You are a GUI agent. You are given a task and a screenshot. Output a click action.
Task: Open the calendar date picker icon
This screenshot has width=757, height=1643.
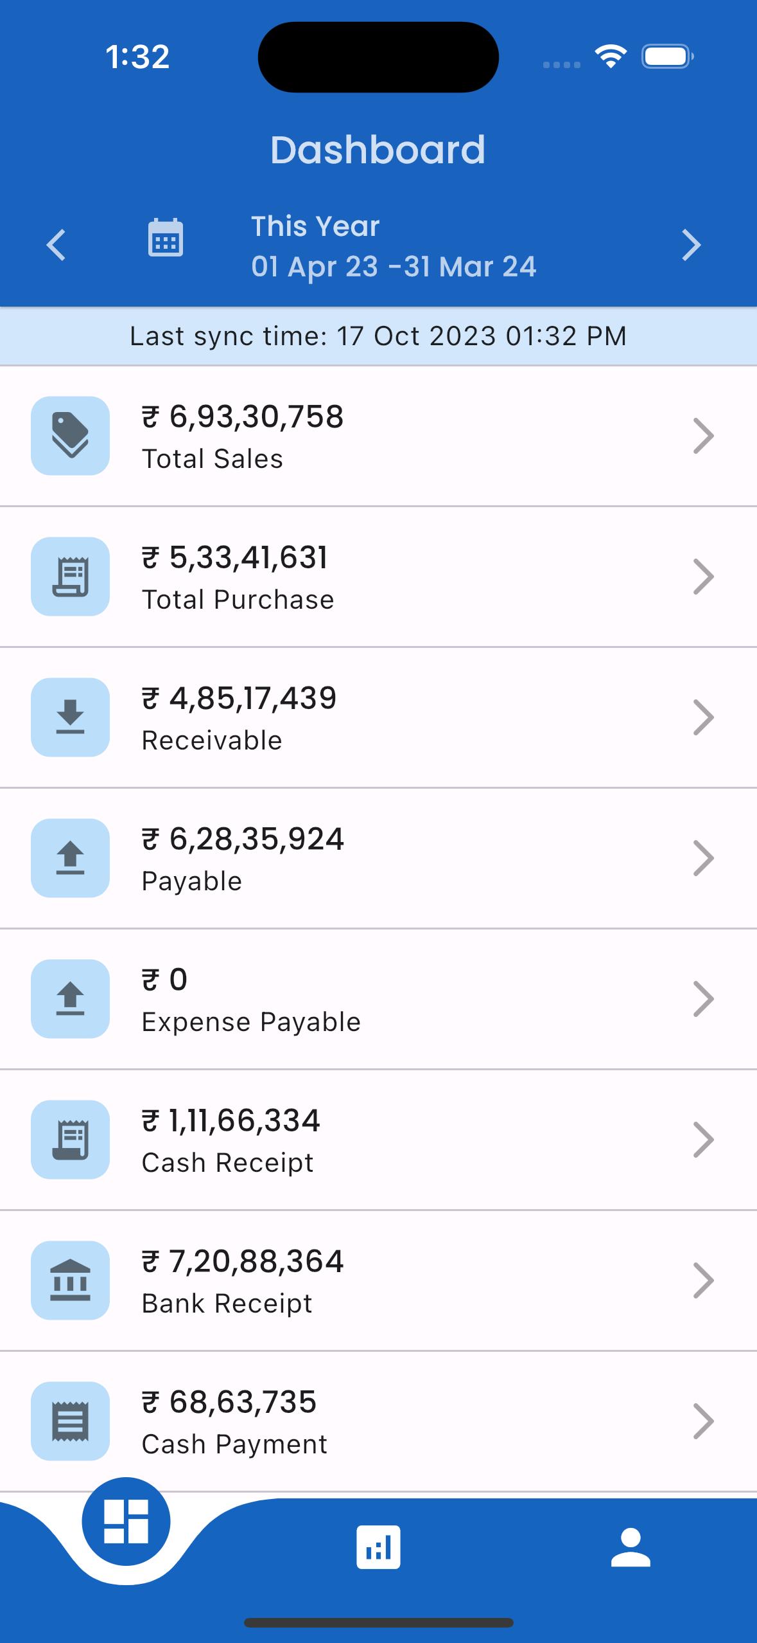click(166, 238)
